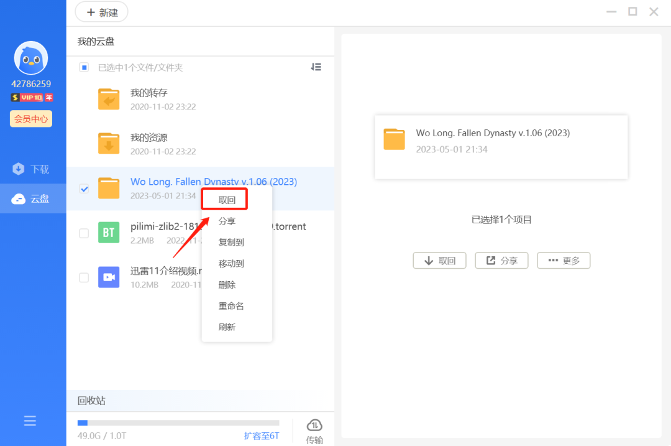Choose 分享 from the context menu
Viewport: 671px width, 446px height.
point(227,221)
